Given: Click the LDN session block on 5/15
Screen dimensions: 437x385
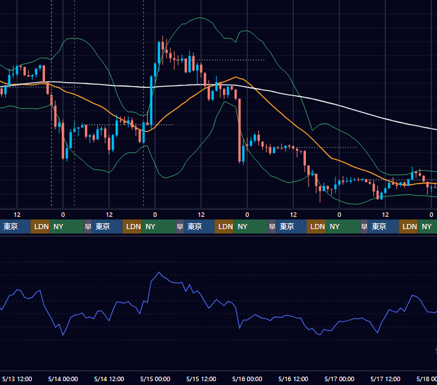Looking at the screenshot, I should 224,227.
